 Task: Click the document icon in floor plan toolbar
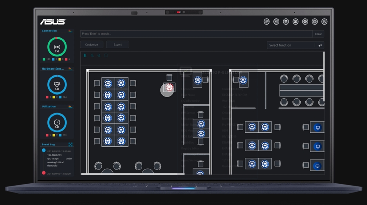85,55
